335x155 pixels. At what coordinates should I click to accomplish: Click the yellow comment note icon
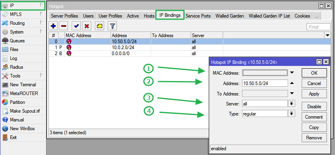[99, 26]
